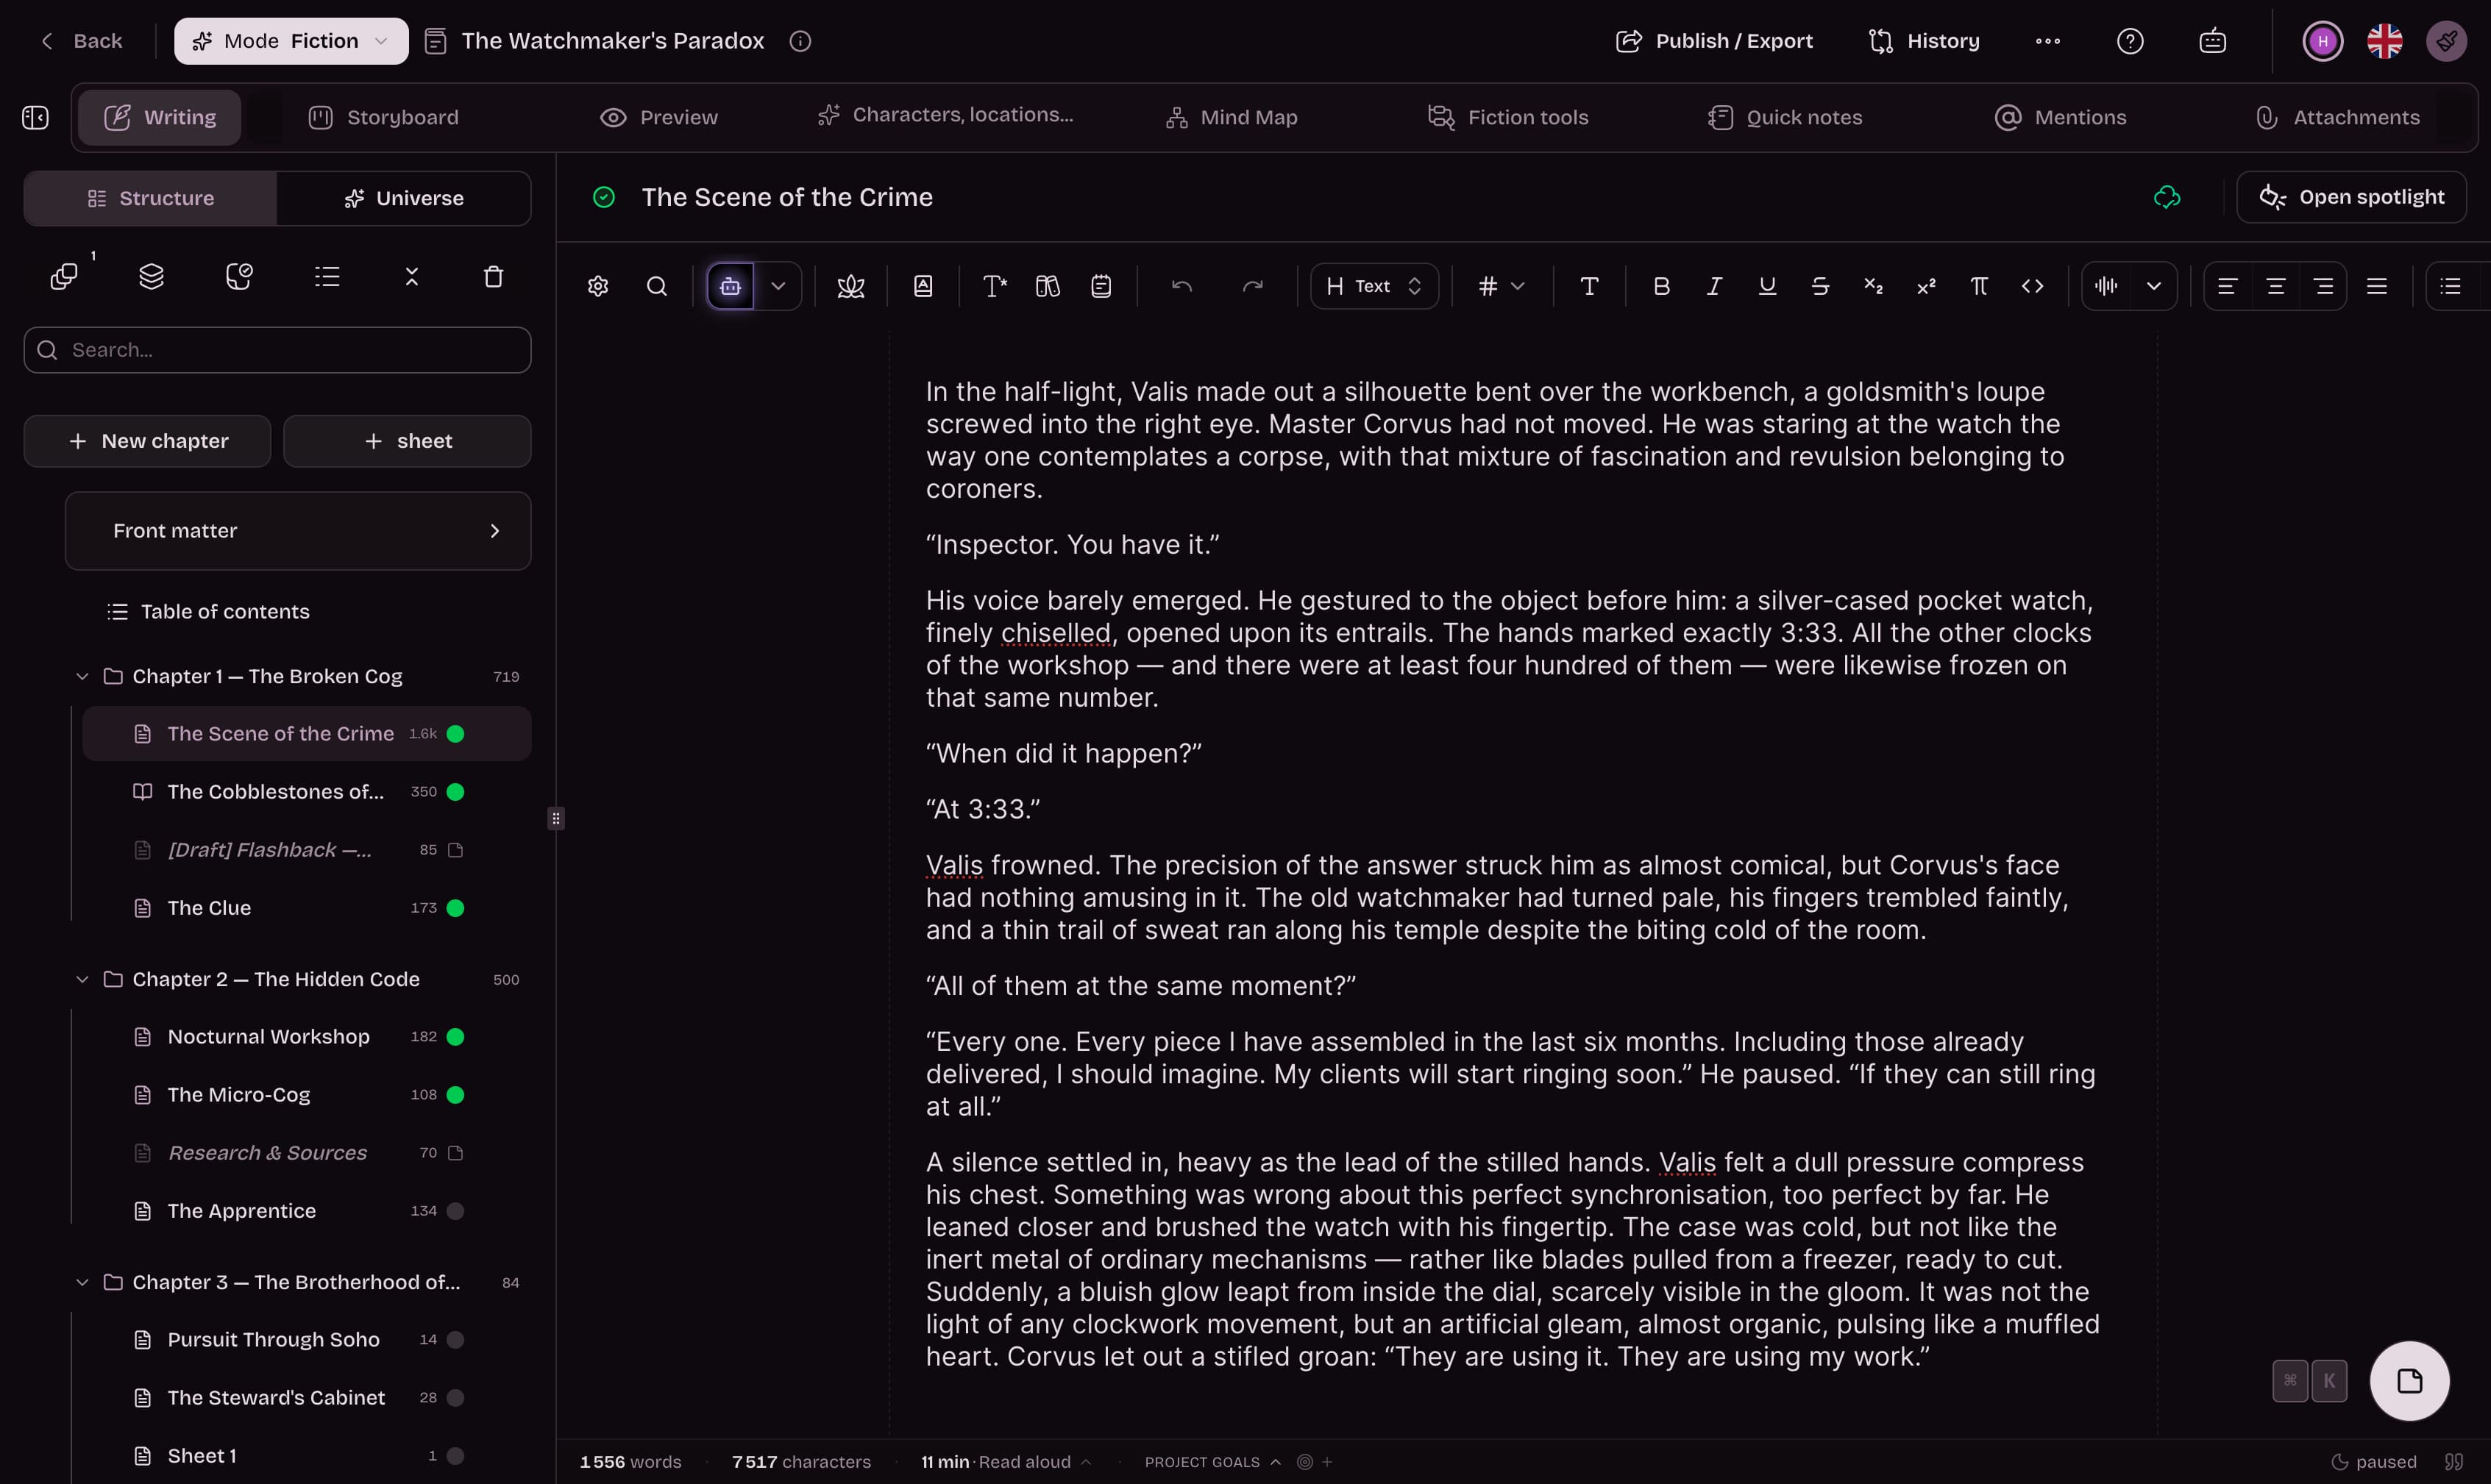Activate the AI assistant robot toolbar button
The height and width of the screenshot is (1484, 2491).
(731, 287)
